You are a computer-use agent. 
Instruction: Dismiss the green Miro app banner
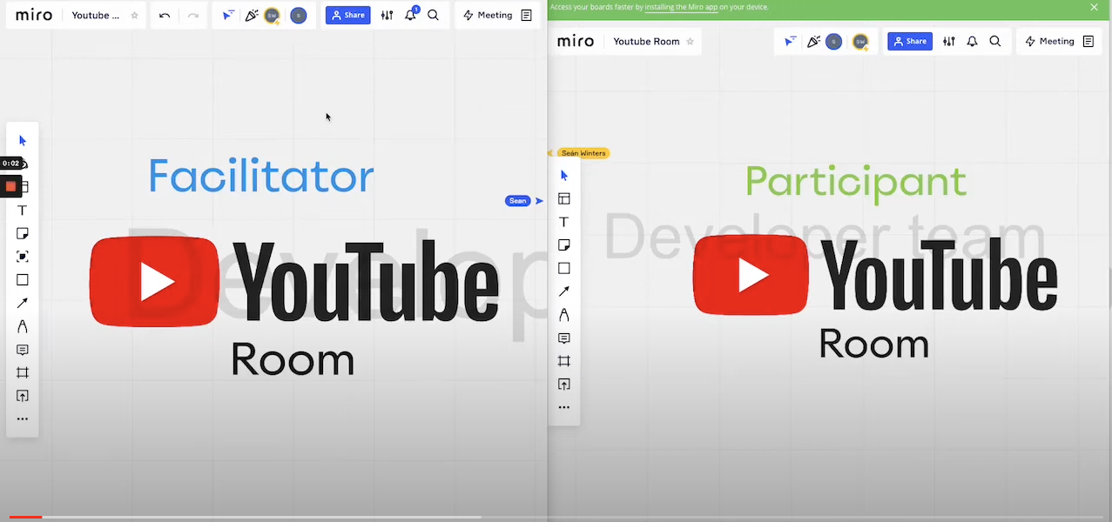pos(1095,7)
